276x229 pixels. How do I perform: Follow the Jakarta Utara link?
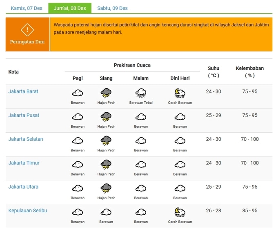point(23,187)
